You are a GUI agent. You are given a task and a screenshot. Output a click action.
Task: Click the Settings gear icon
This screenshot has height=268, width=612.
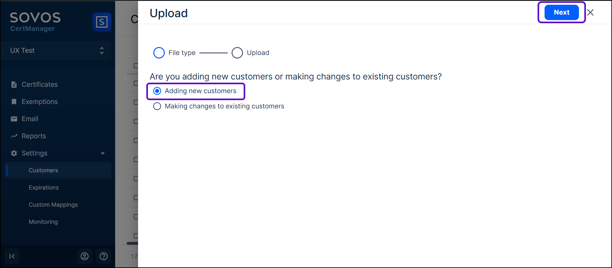14,153
